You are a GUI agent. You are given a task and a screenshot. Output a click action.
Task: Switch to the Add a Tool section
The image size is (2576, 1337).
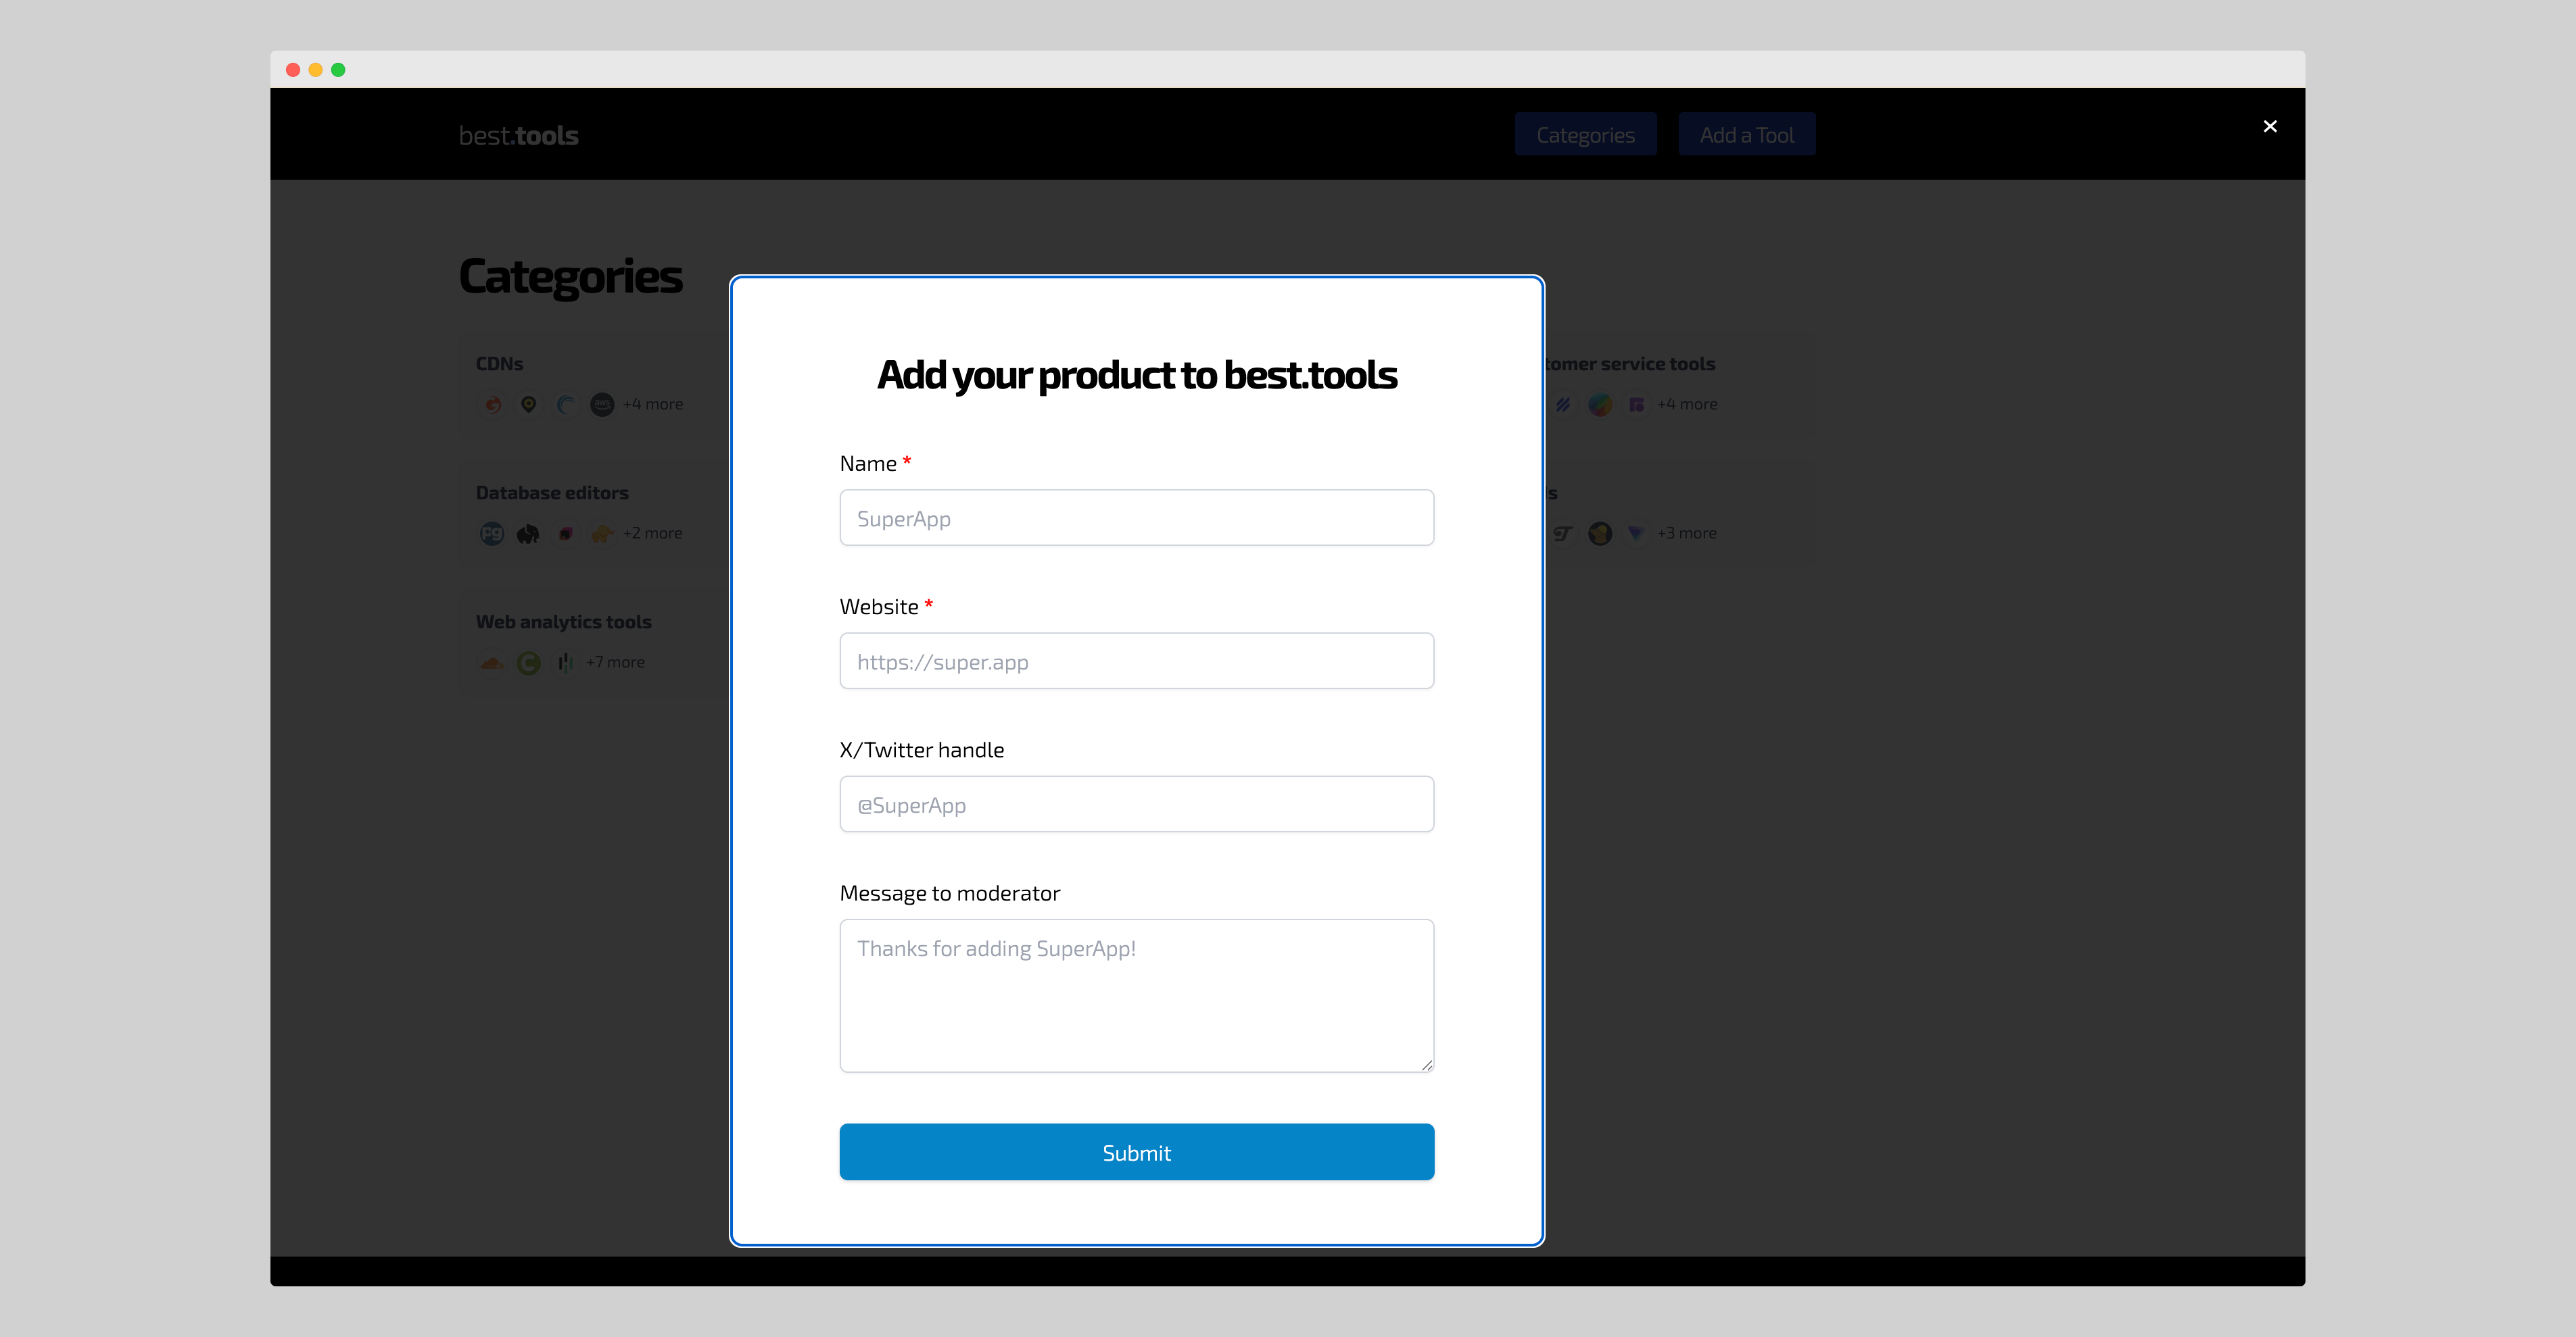tap(1746, 133)
